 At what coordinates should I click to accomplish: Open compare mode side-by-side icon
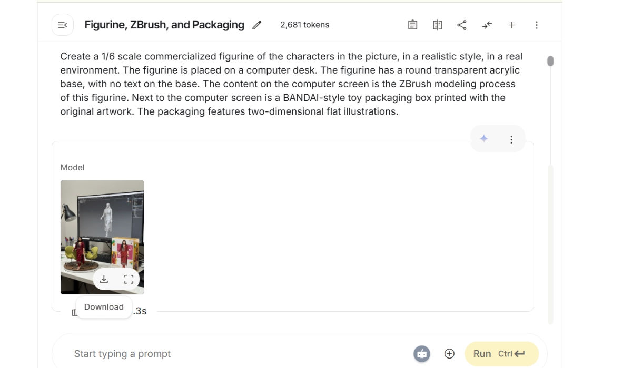437,25
